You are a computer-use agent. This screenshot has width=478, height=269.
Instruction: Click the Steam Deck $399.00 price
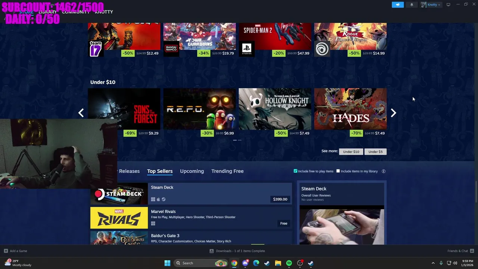point(280,199)
